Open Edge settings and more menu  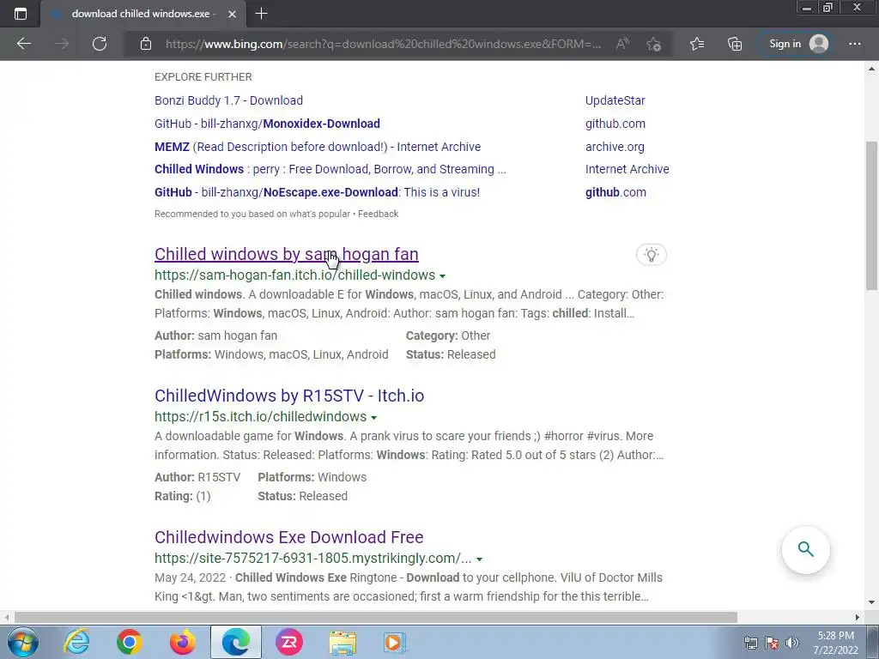coord(854,44)
